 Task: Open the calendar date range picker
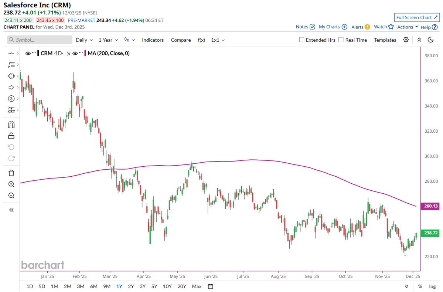click(x=211, y=286)
